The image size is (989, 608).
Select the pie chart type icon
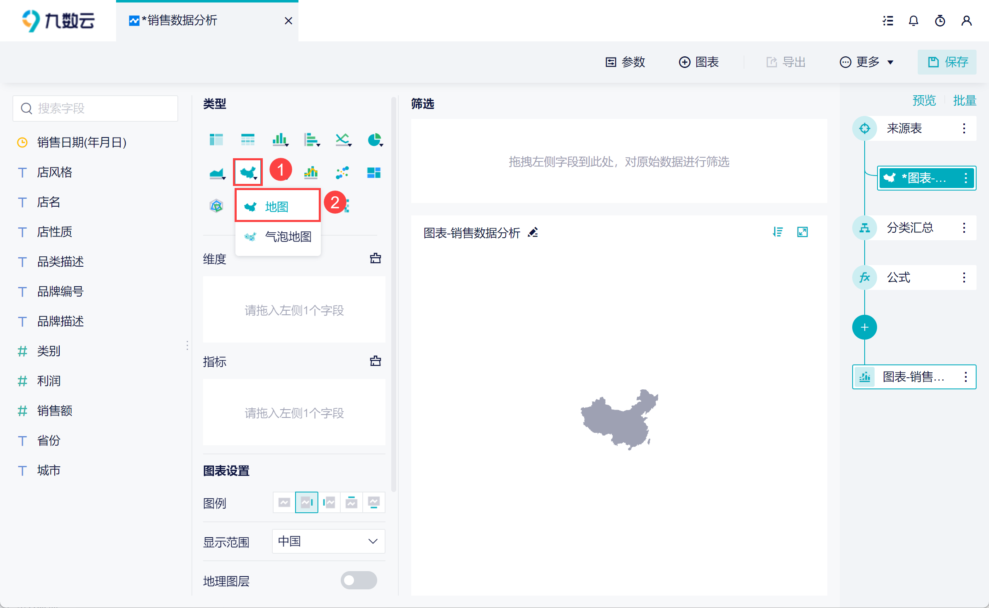tap(374, 140)
